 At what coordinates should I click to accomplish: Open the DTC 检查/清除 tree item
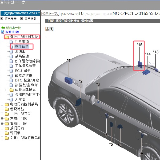(27, 80)
